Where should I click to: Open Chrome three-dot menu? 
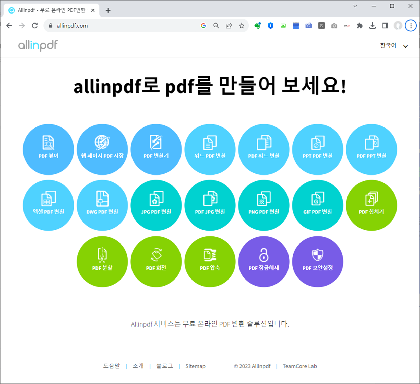pos(411,26)
